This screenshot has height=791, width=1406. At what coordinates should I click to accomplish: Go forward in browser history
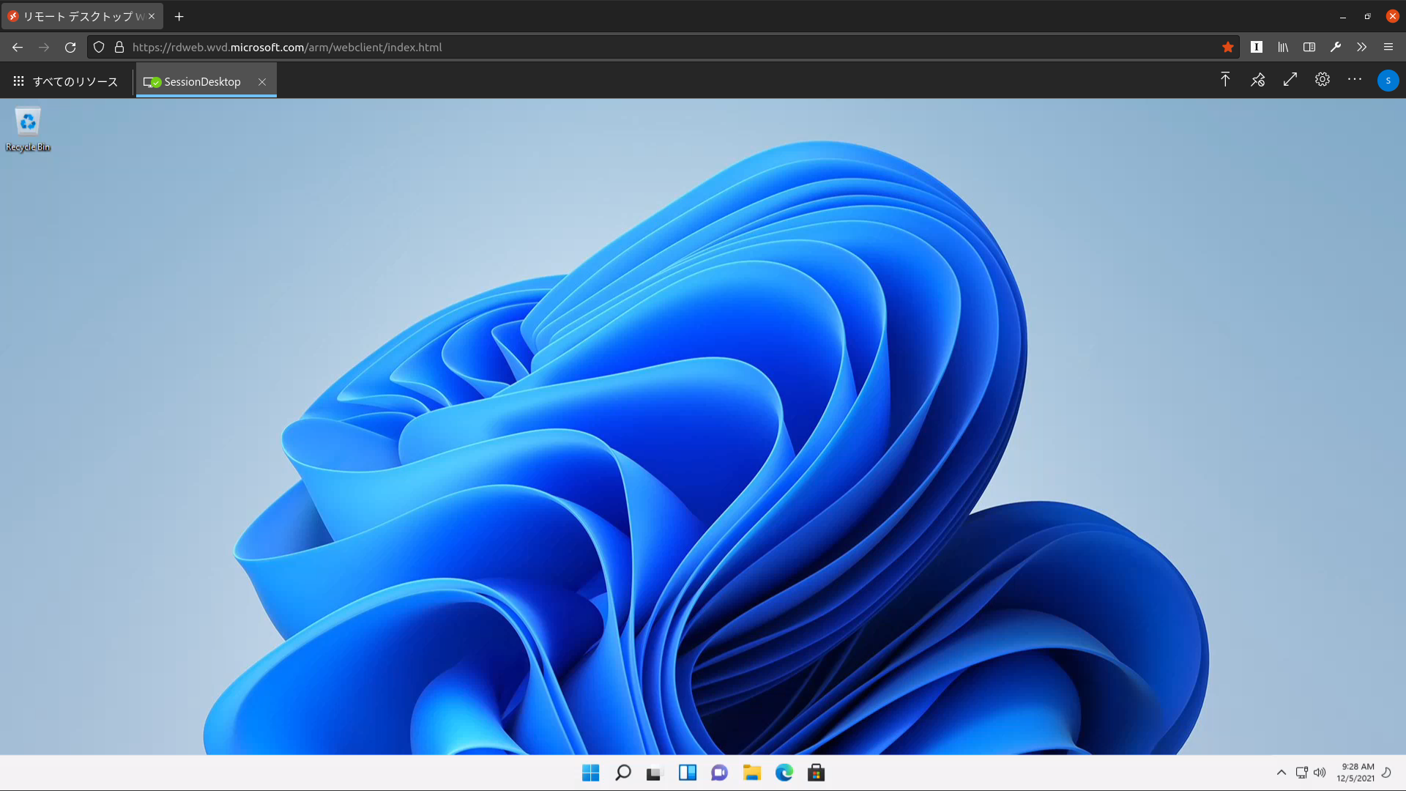tap(44, 47)
